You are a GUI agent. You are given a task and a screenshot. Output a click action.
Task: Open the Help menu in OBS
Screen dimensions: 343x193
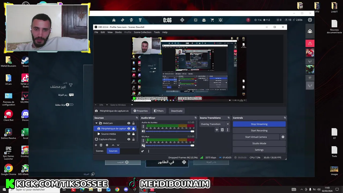click(x=165, y=32)
